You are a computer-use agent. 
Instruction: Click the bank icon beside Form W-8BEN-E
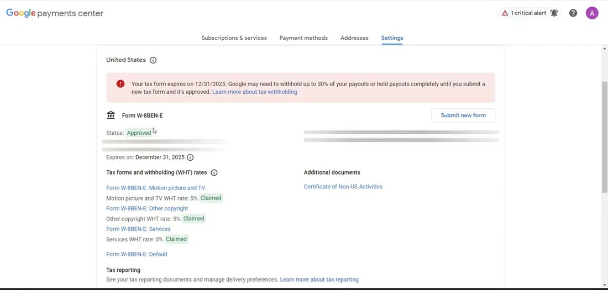[111, 115]
